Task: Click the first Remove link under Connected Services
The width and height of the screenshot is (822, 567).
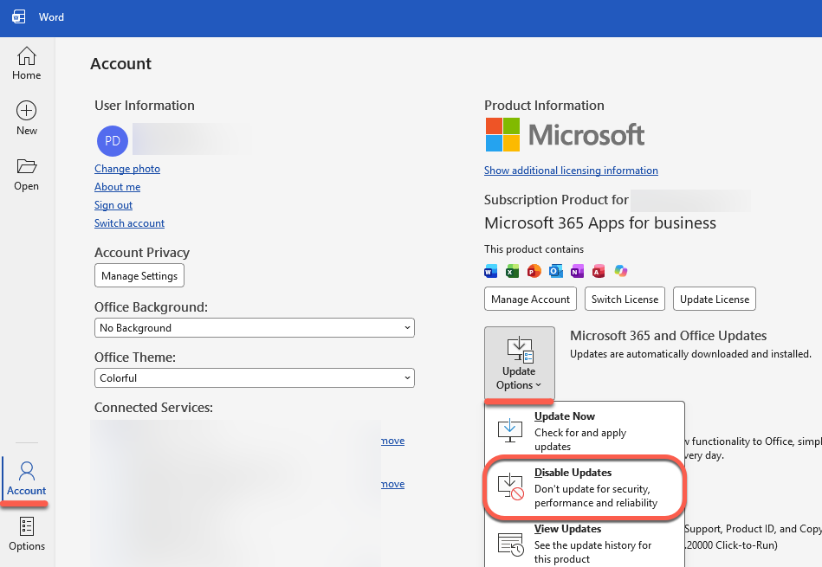Action: coord(393,441)
